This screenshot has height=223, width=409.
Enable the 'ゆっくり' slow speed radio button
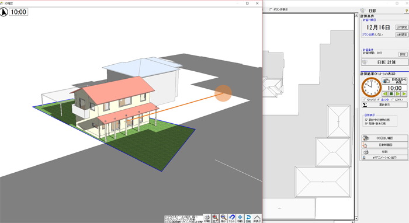click(x=365, y=100)
